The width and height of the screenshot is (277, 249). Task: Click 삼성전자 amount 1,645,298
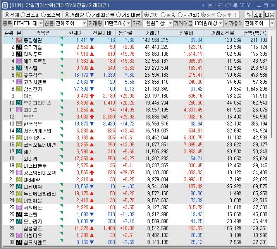click(257, 89)
